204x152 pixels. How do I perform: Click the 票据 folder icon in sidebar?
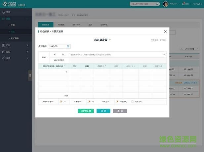click(4, 19)
